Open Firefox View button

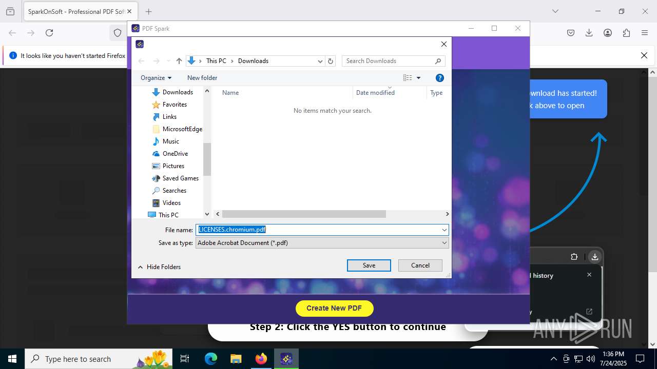(10, 11)
